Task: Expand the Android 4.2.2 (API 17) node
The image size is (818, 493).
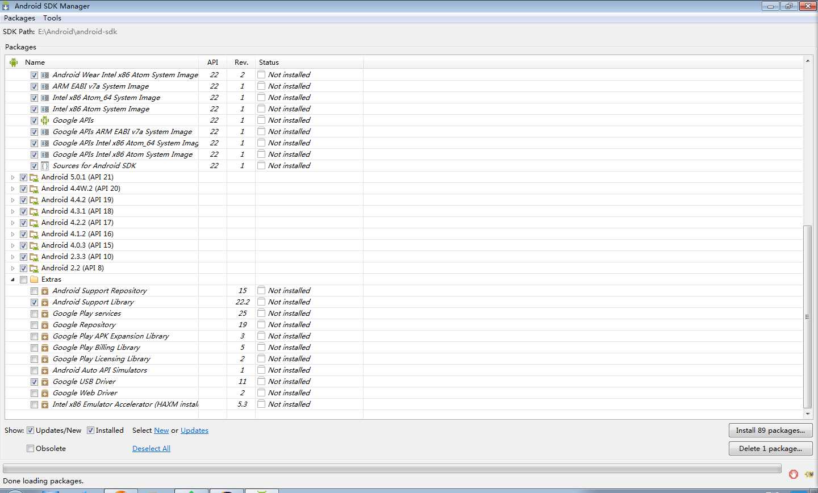Action: click(12, 223)
